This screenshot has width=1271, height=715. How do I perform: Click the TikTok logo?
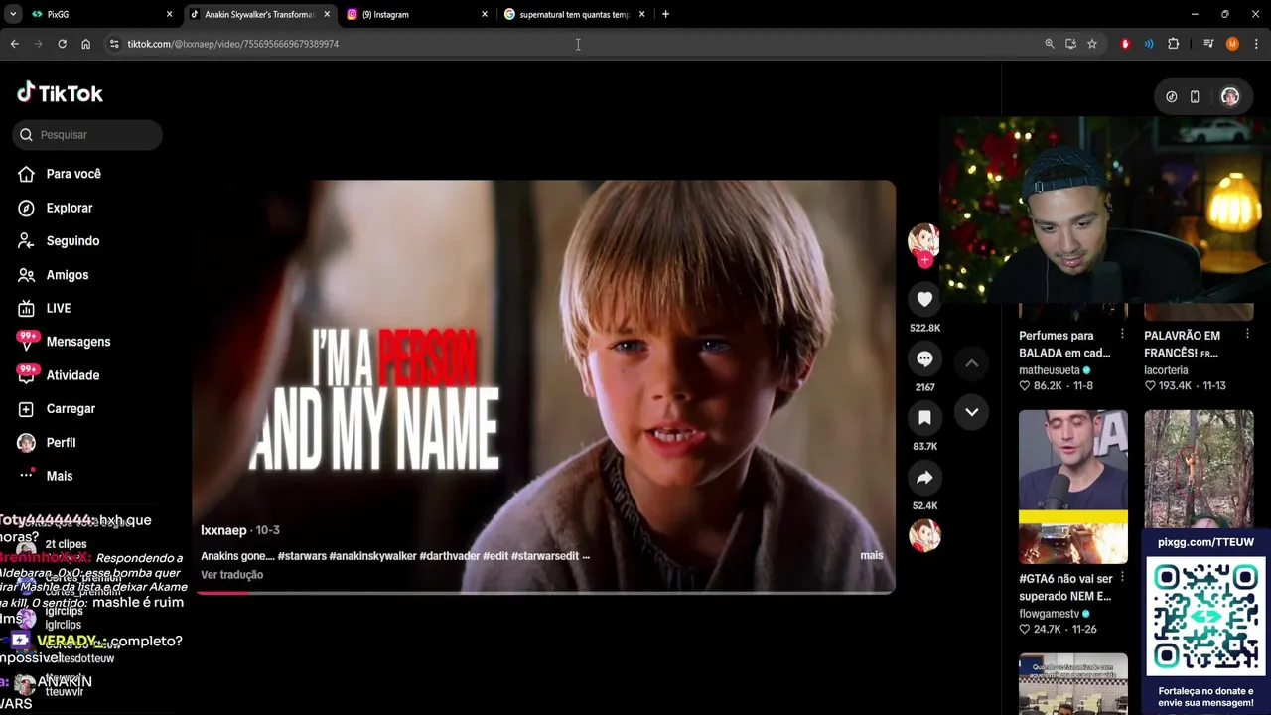pos(60,93)
